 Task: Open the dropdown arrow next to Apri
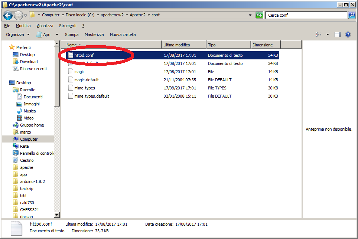coord(57,35)
